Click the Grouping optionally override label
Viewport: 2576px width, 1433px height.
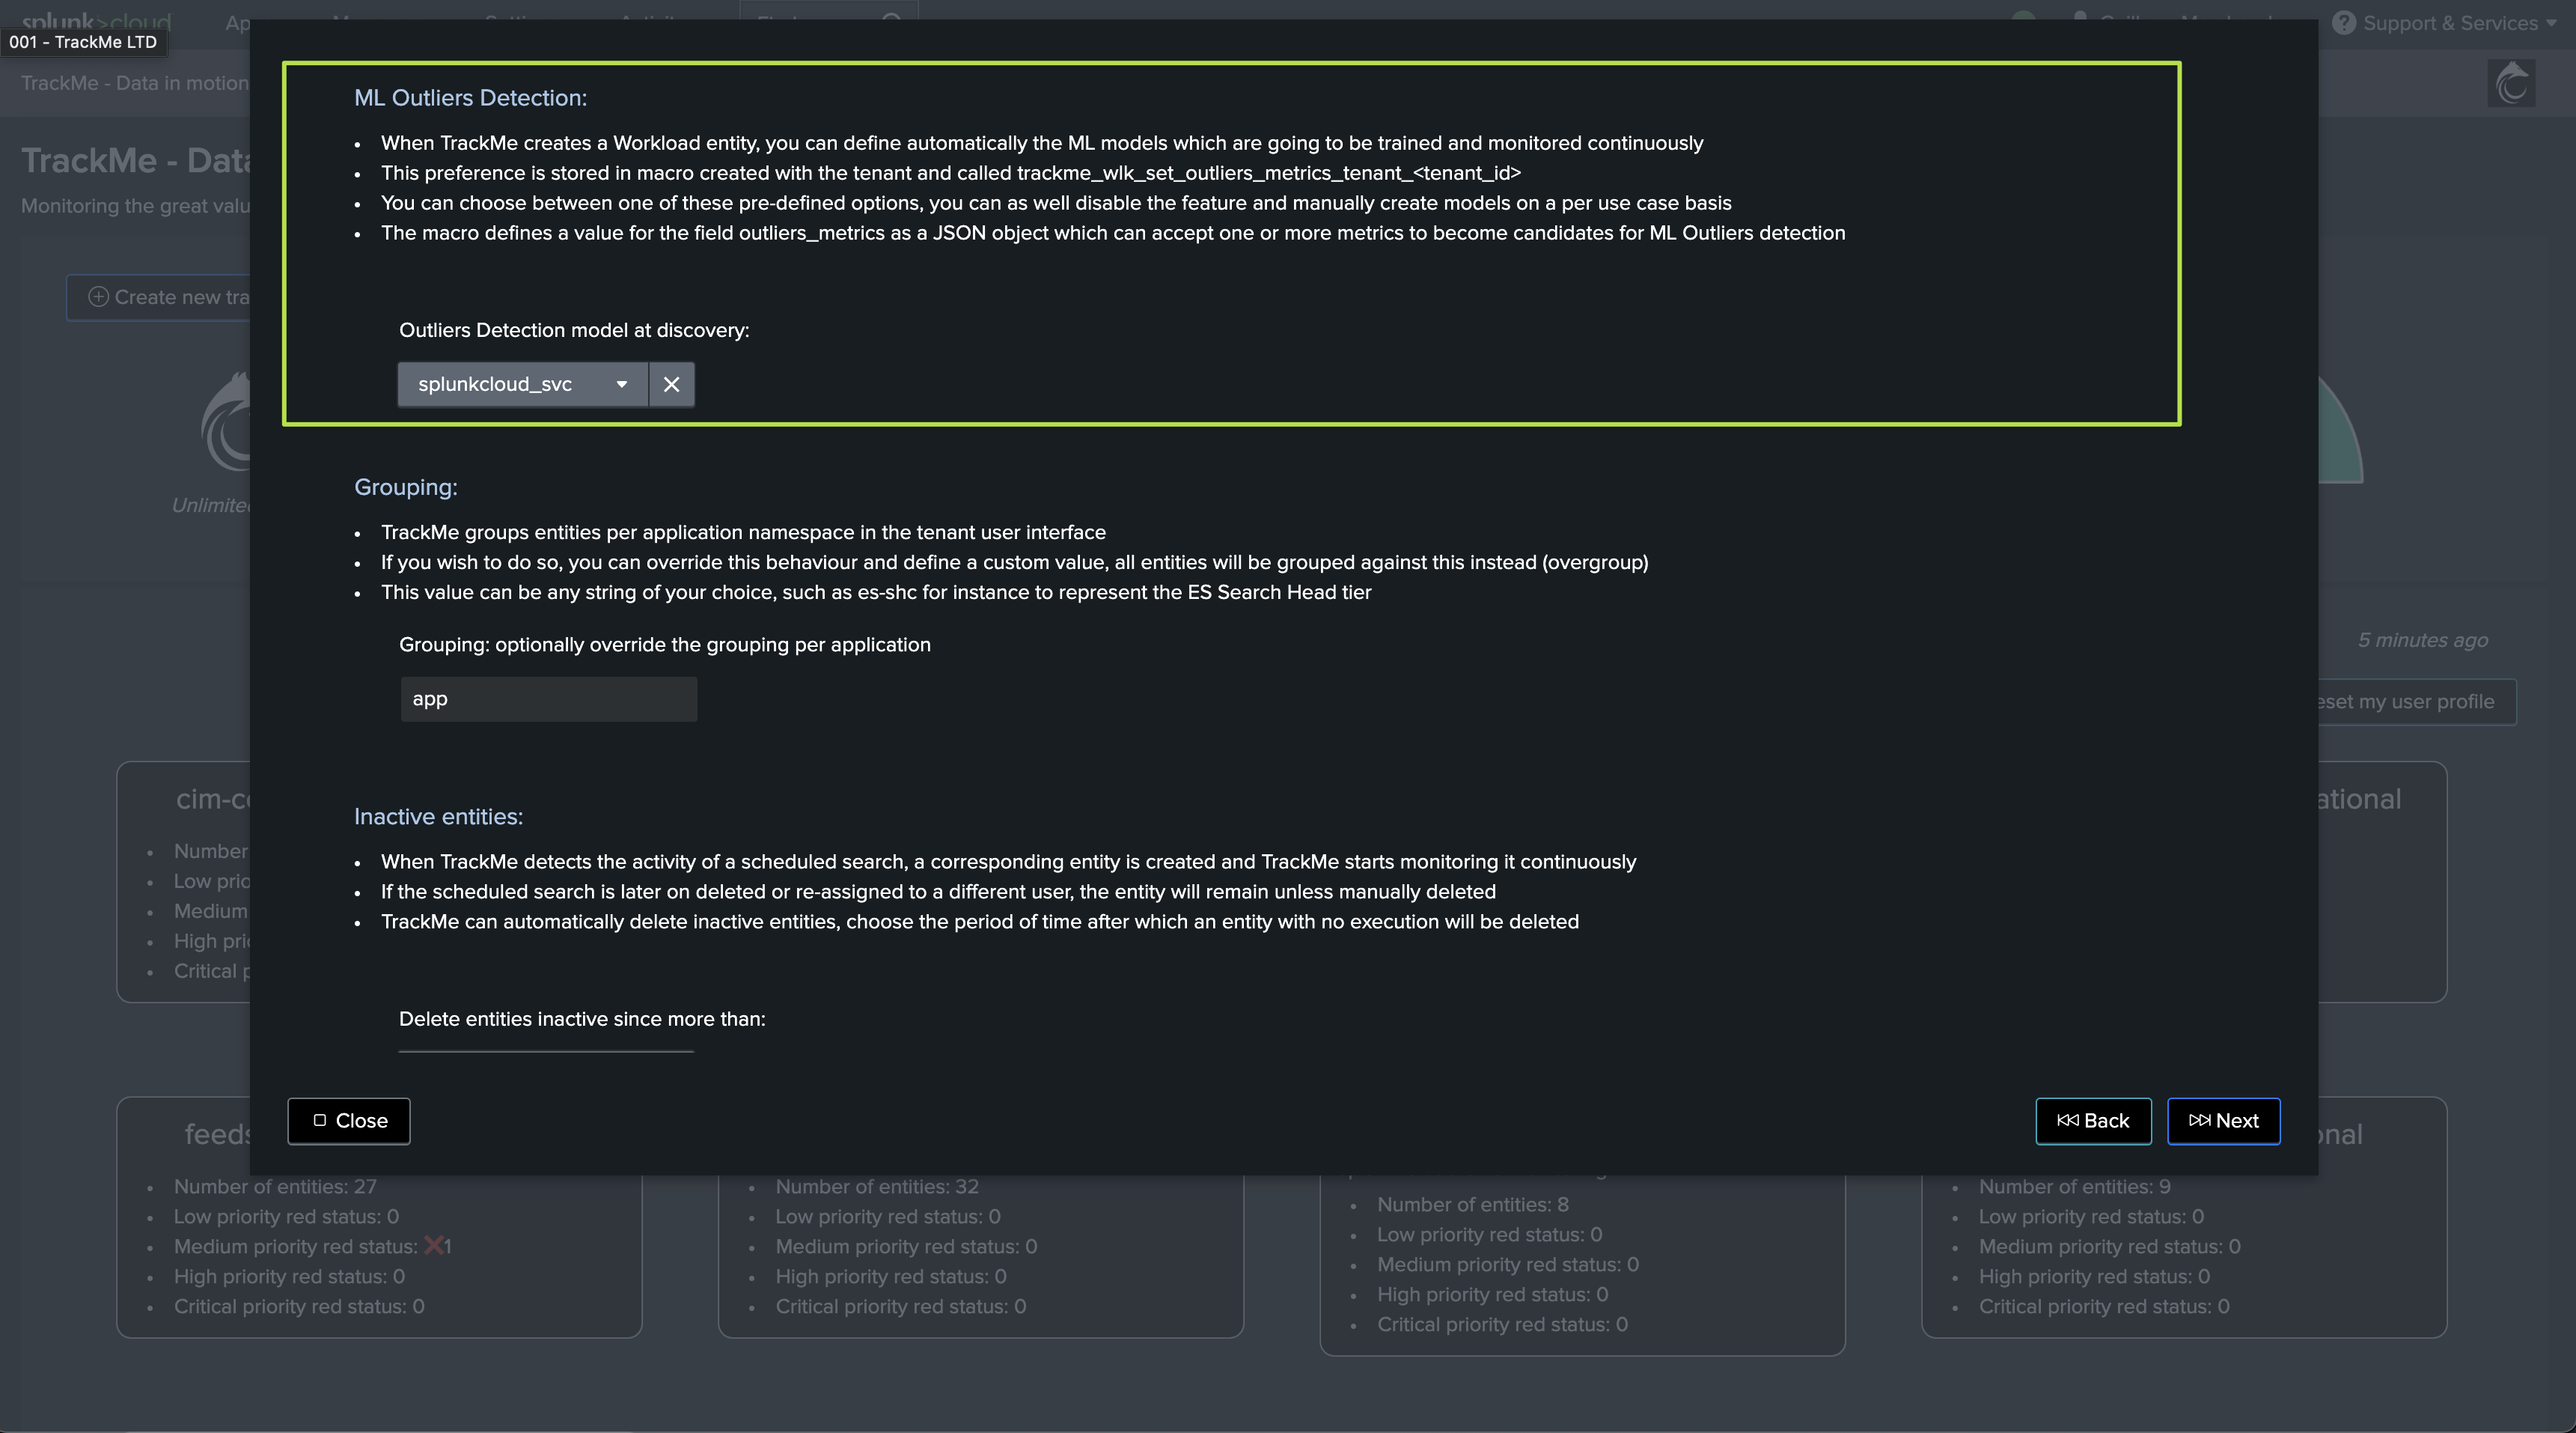click(x=664, y=645)
